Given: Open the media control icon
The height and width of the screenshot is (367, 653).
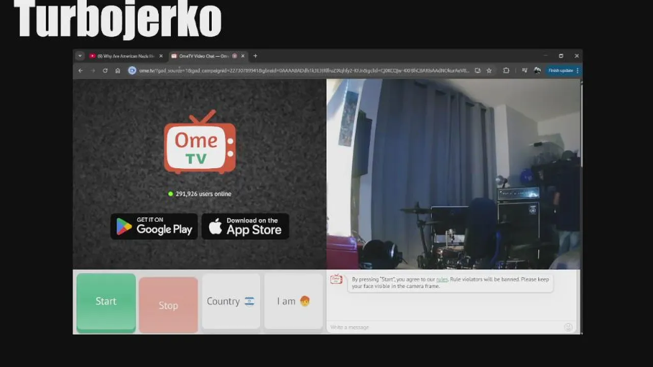Looking at the screenshot, I should pyautogui.click(x=524, y=70).
